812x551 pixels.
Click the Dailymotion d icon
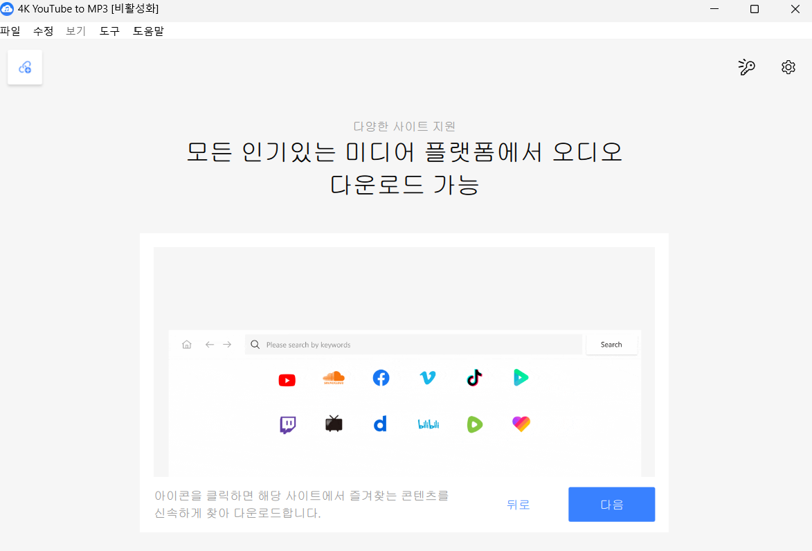pos(380,424)
